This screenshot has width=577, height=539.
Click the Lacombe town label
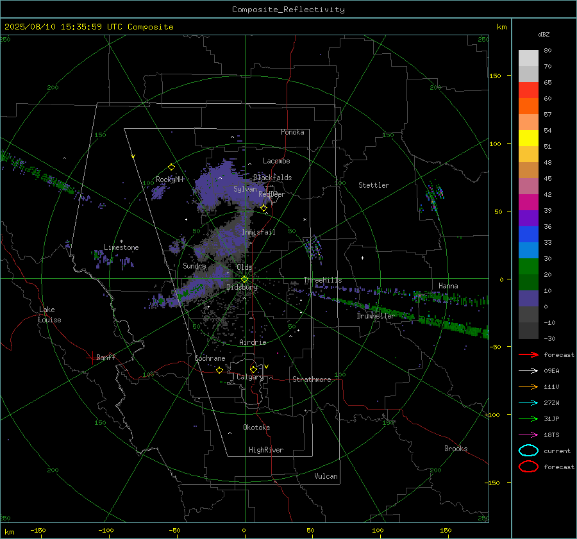[276, 161]
